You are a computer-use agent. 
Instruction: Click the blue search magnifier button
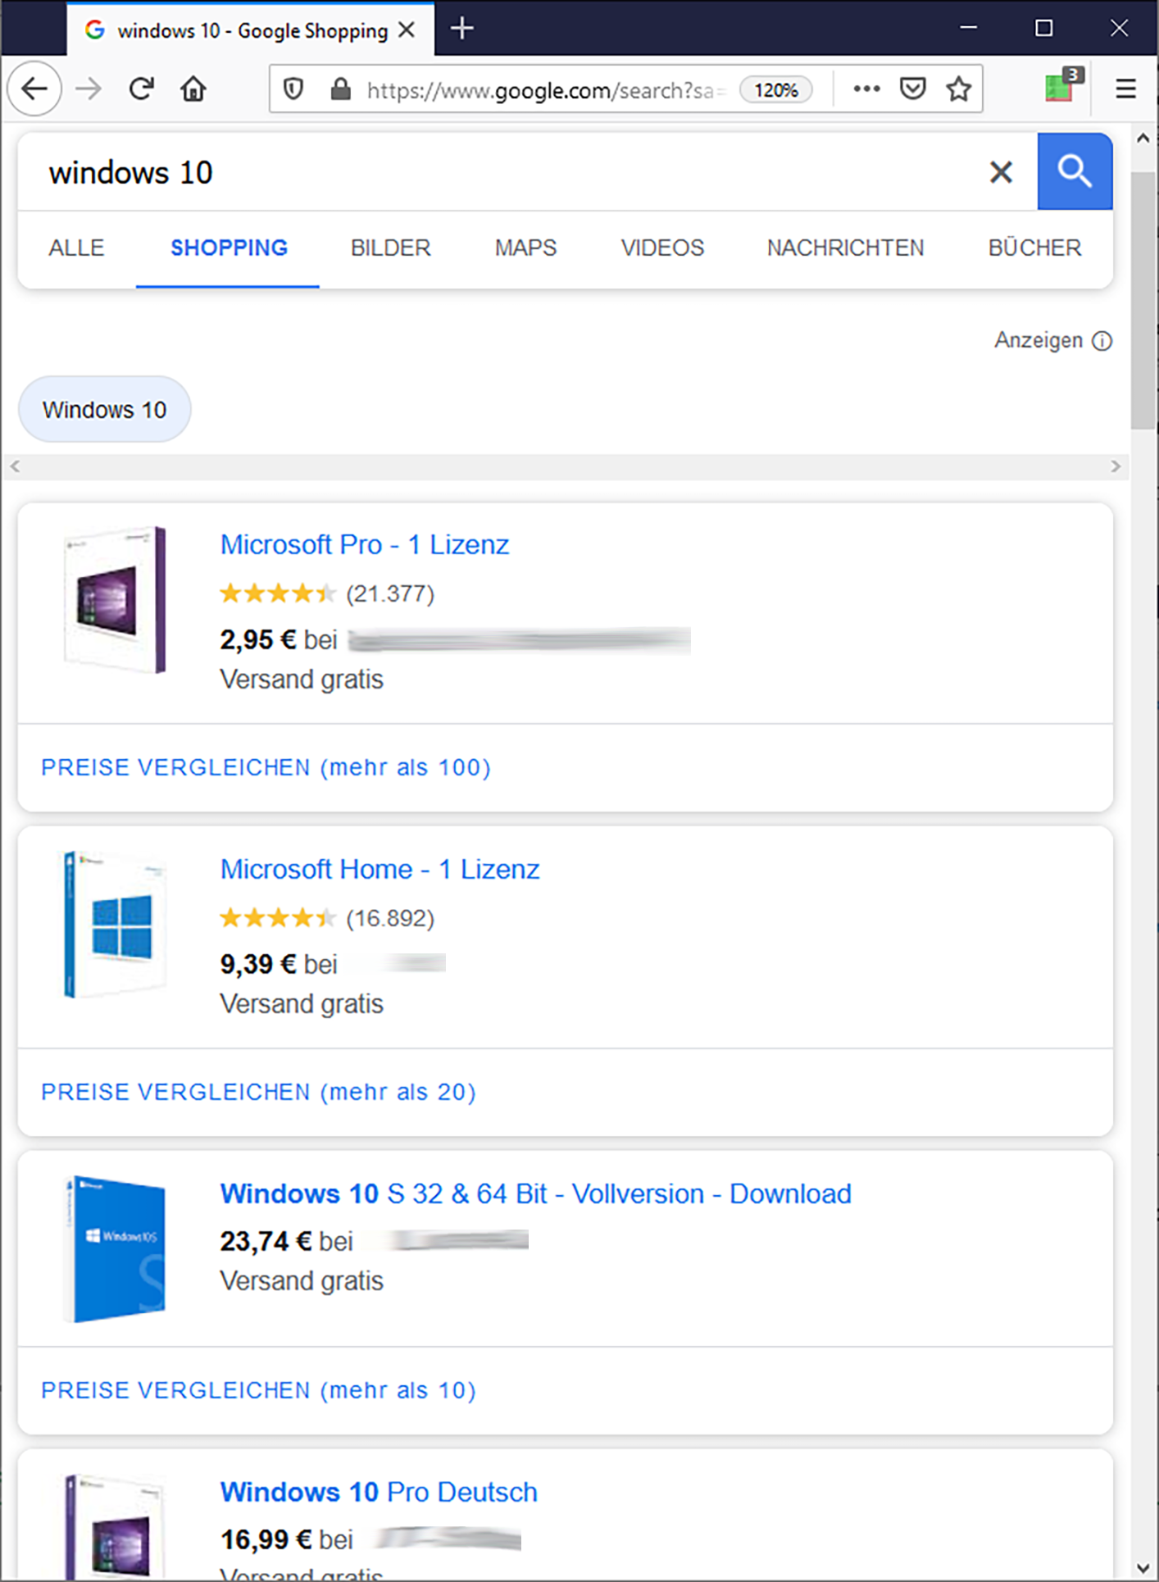[1074, 172]
